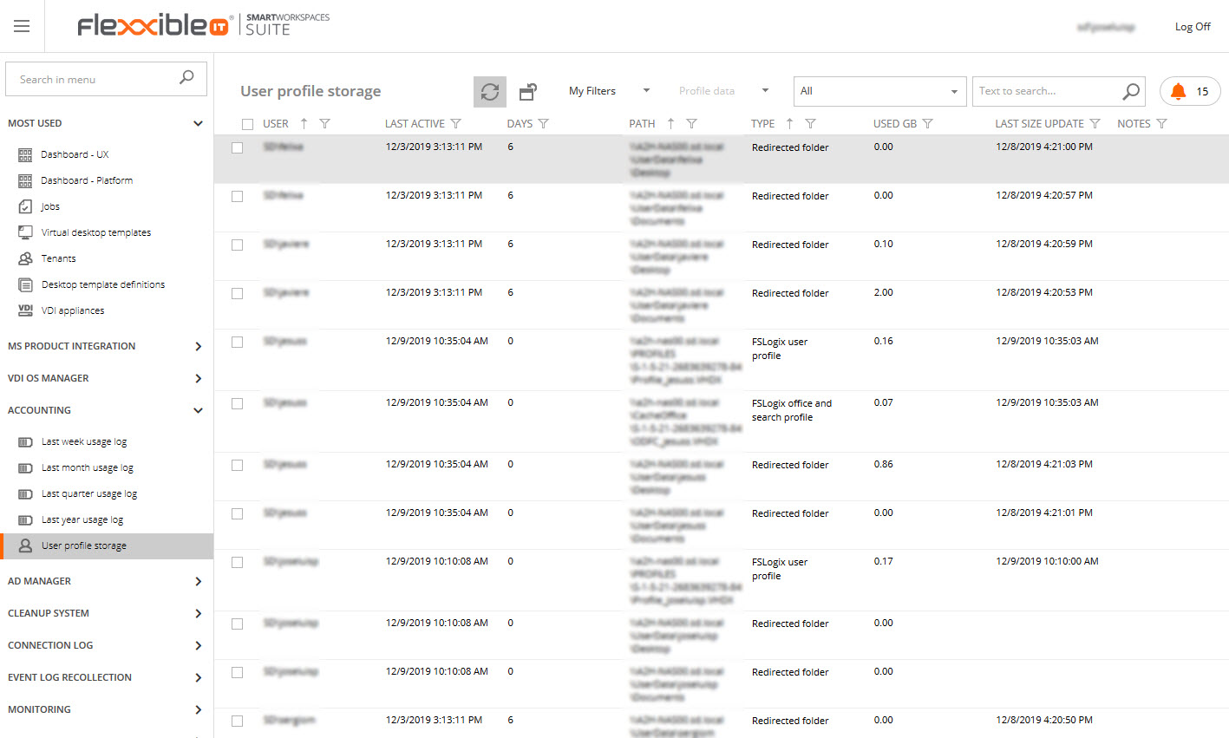Expand the AD MANAGER section
Viewport: 1229px width, 738px height.
pyautogui.click(x=104, y=581)
